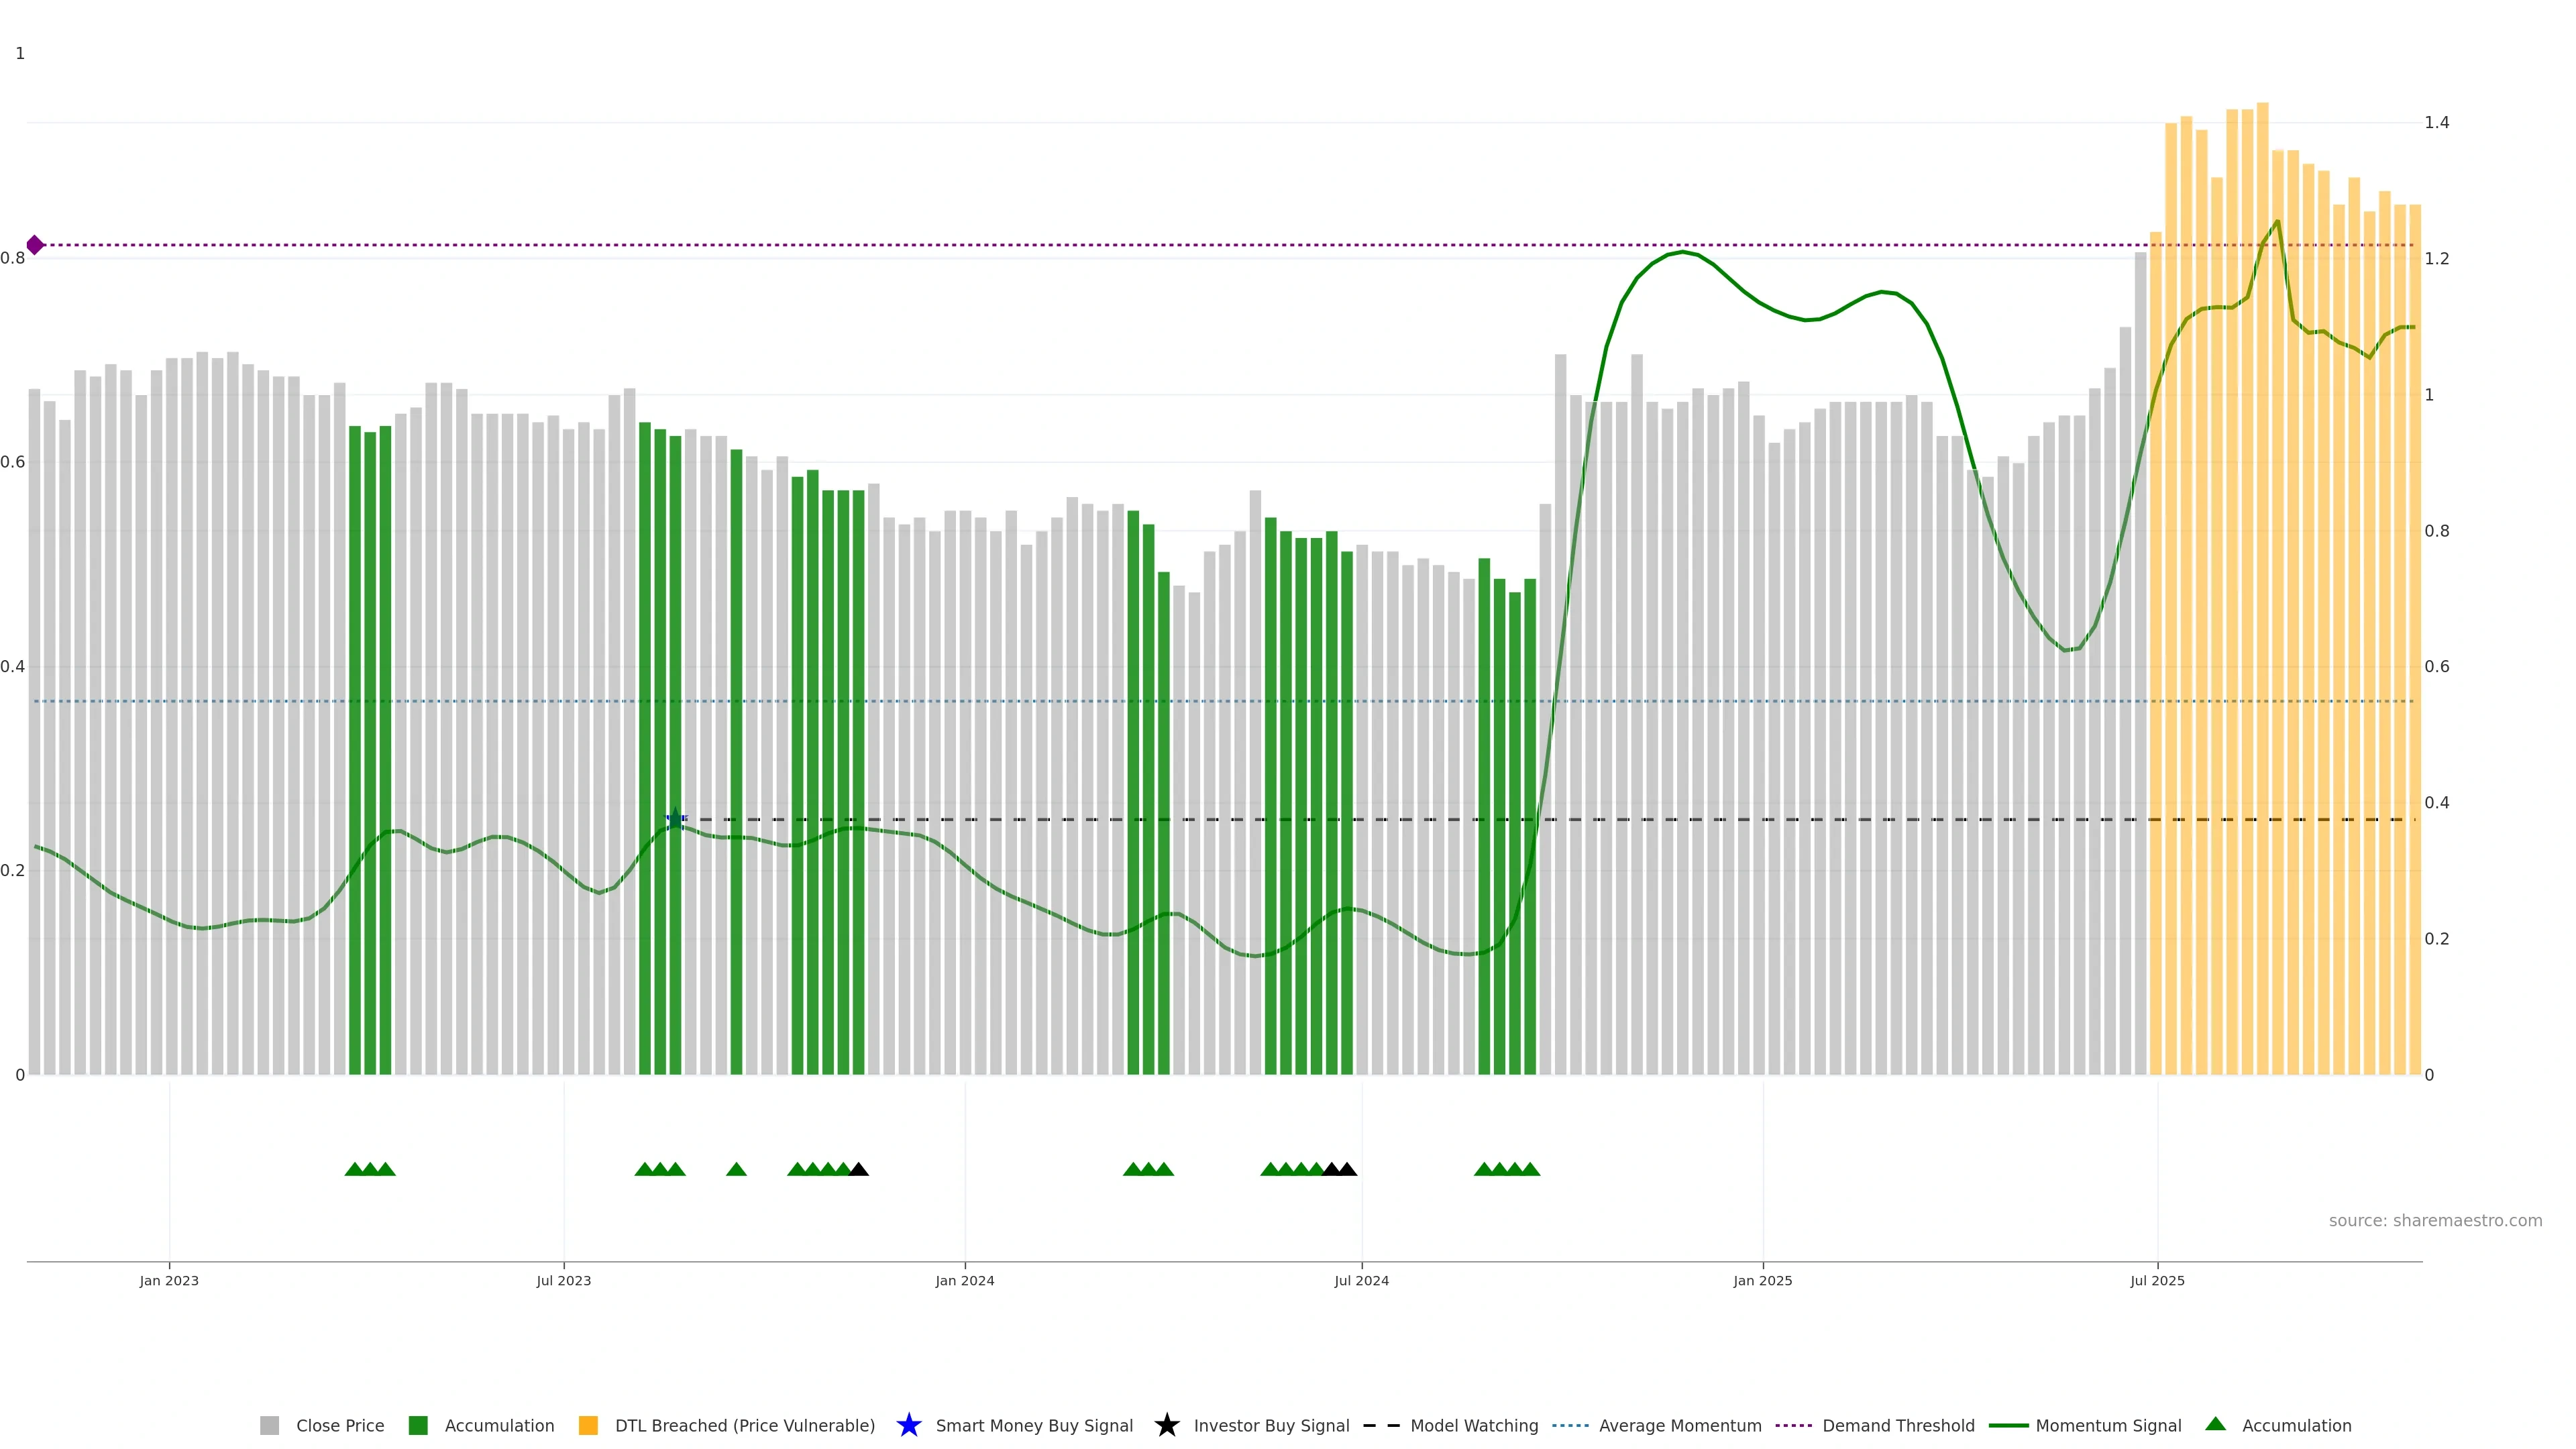The image size is (2576, 1449).
Task: Hide the Average Momentum series via legend
Action: point(1679,1425)
